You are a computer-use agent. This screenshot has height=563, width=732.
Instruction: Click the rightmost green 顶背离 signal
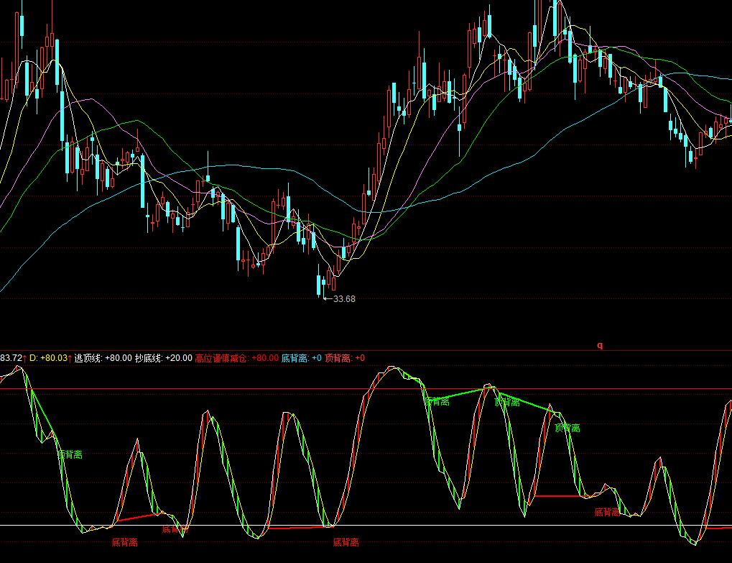click(x=567, y=428)
